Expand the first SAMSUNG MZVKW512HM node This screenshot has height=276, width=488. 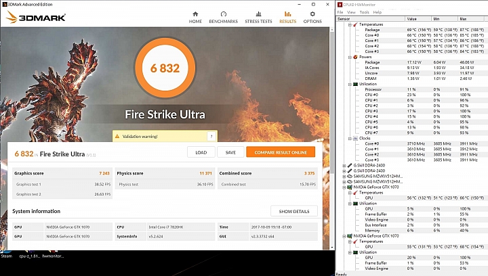click(x=344, y=177)
